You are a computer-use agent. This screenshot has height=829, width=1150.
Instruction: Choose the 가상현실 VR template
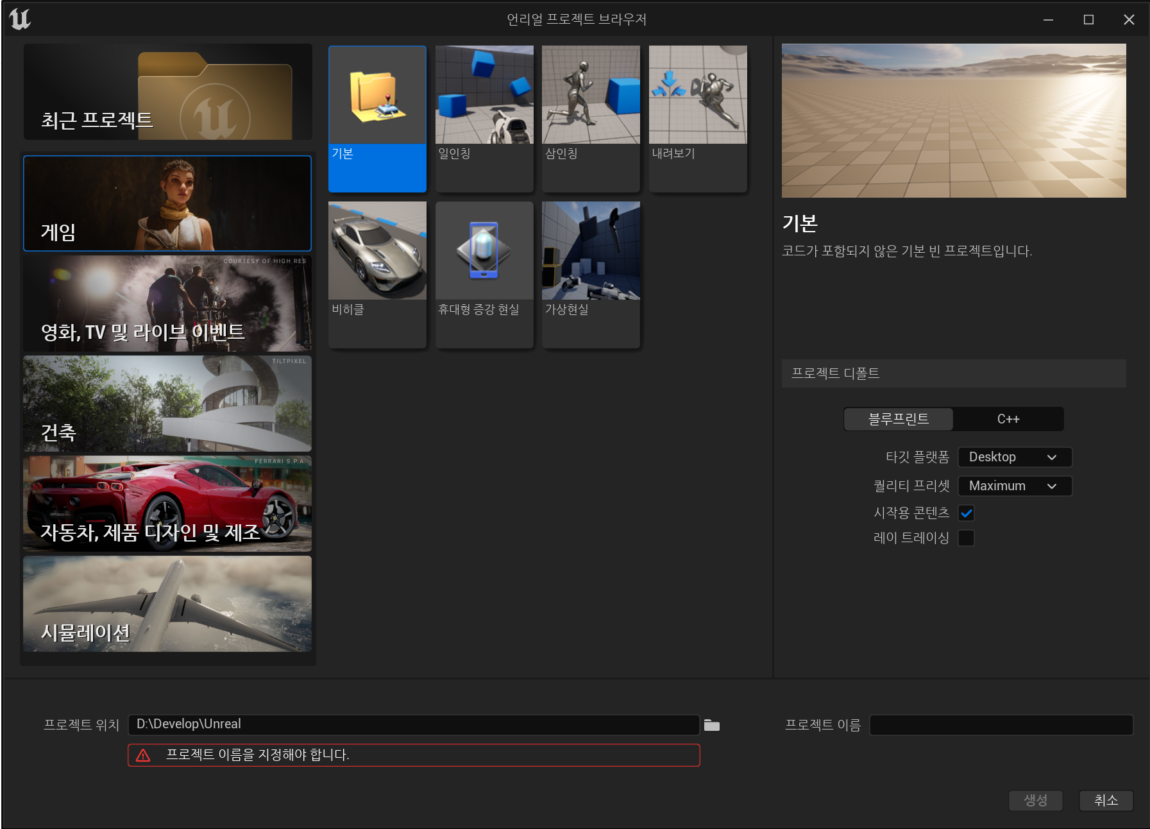pos(591,275)
